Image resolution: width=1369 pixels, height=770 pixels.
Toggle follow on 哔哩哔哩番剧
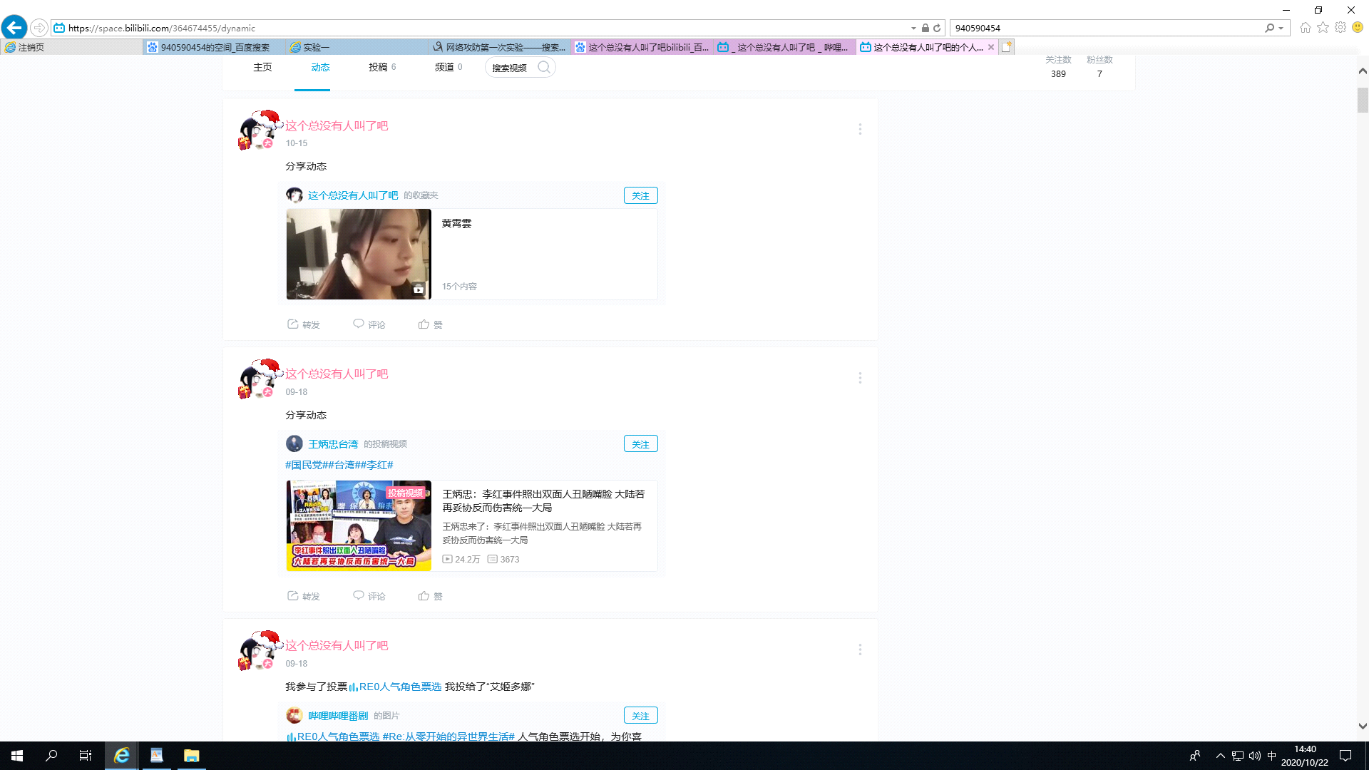(640, 716)
